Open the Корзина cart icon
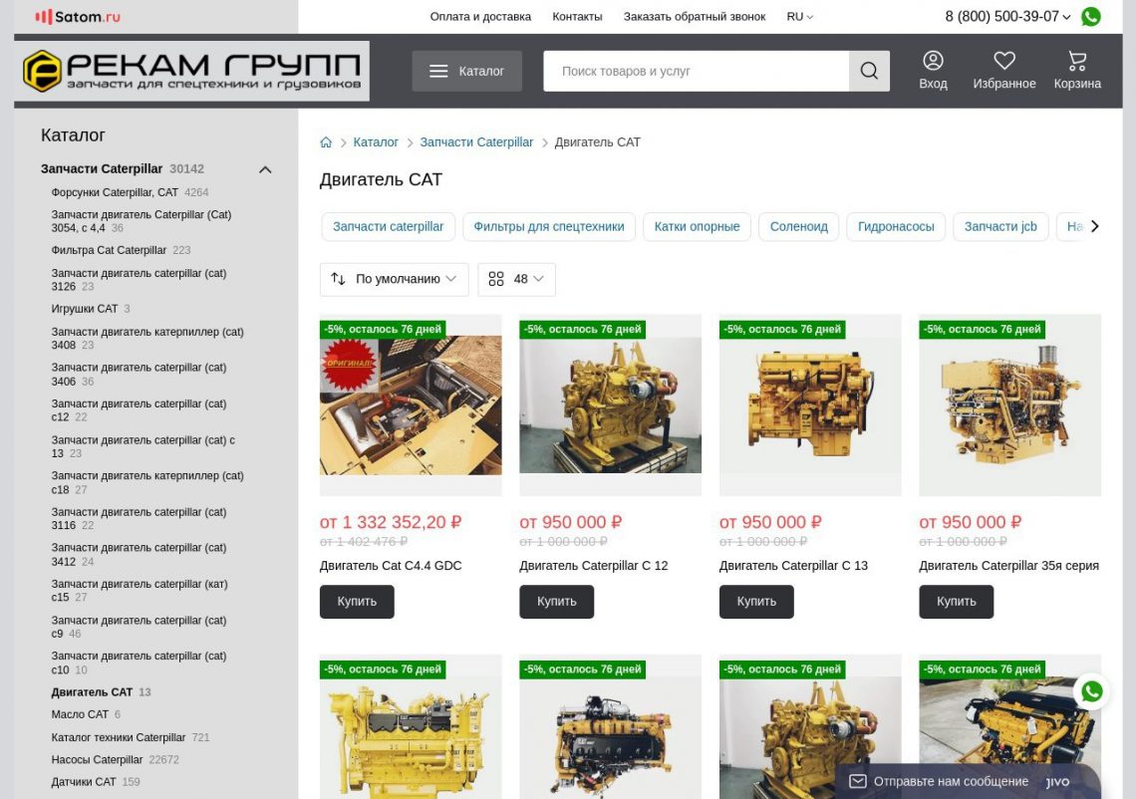This screenshot has width=1136, height=799. [1076, 71]
